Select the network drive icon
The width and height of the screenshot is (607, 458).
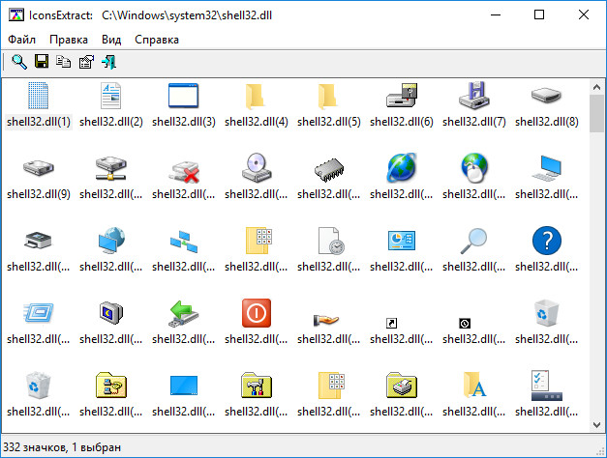pyautogui.click(x=110, y=168)
